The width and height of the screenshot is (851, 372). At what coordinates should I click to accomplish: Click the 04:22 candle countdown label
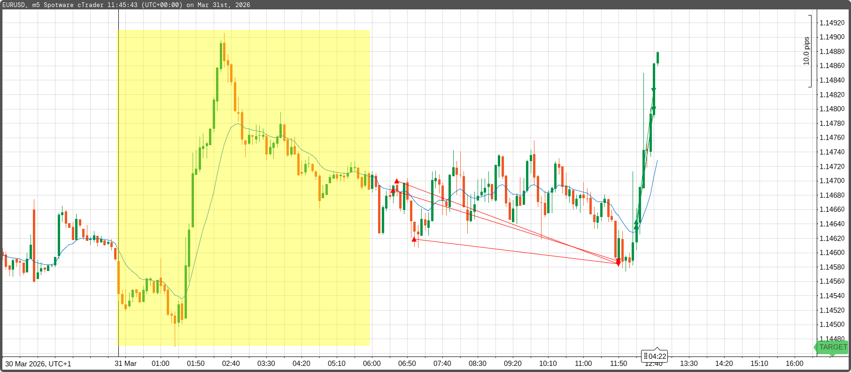click(655, 356)
